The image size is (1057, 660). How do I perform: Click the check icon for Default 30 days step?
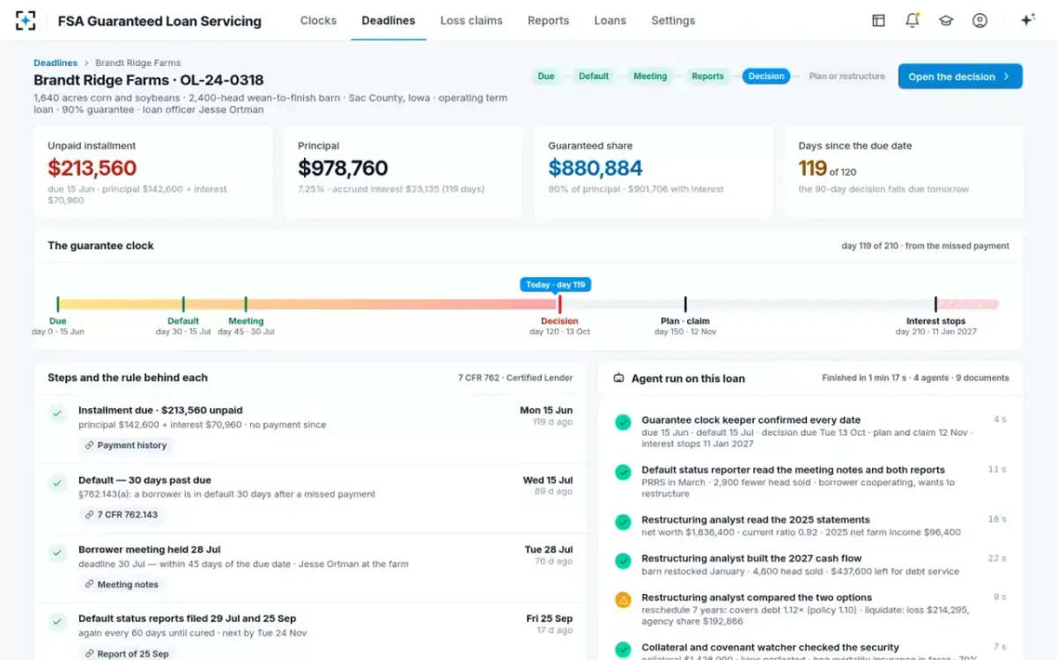pyautogui.click(x=57, y=482)
